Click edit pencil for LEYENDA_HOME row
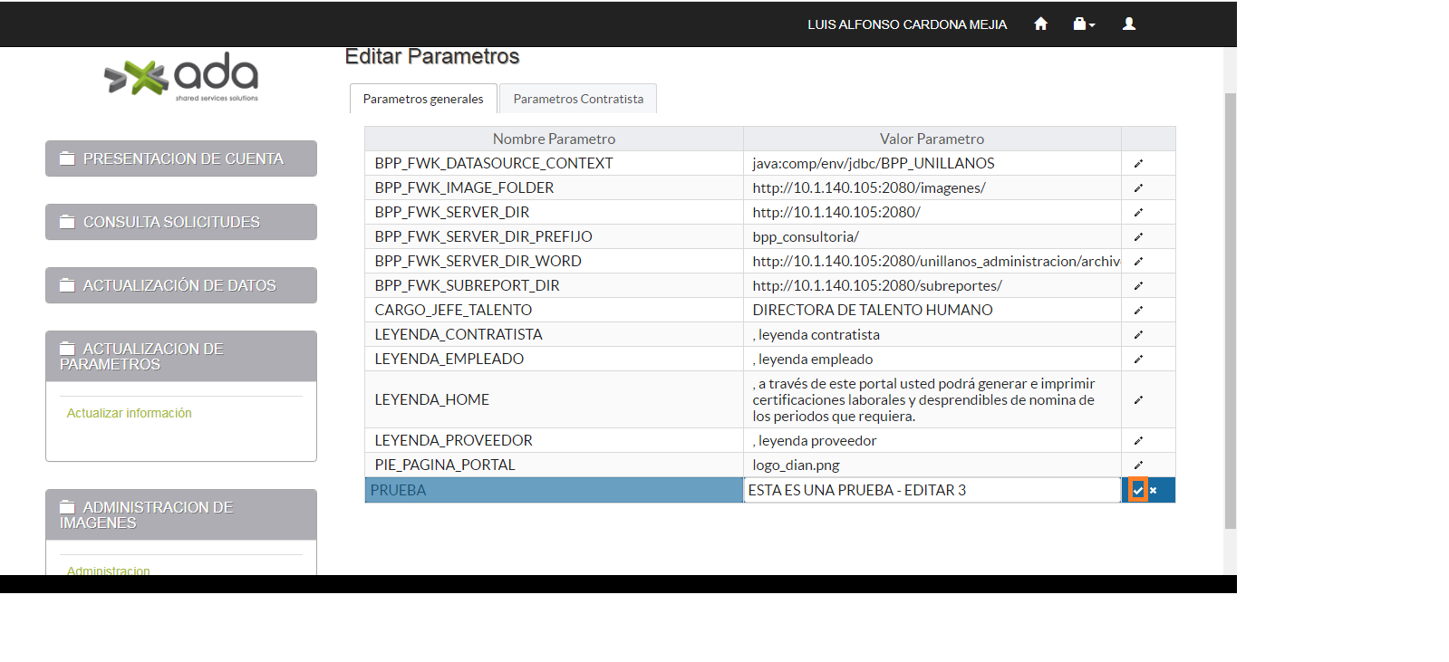The image size is (1449, 662). [x=1138, y=400]
